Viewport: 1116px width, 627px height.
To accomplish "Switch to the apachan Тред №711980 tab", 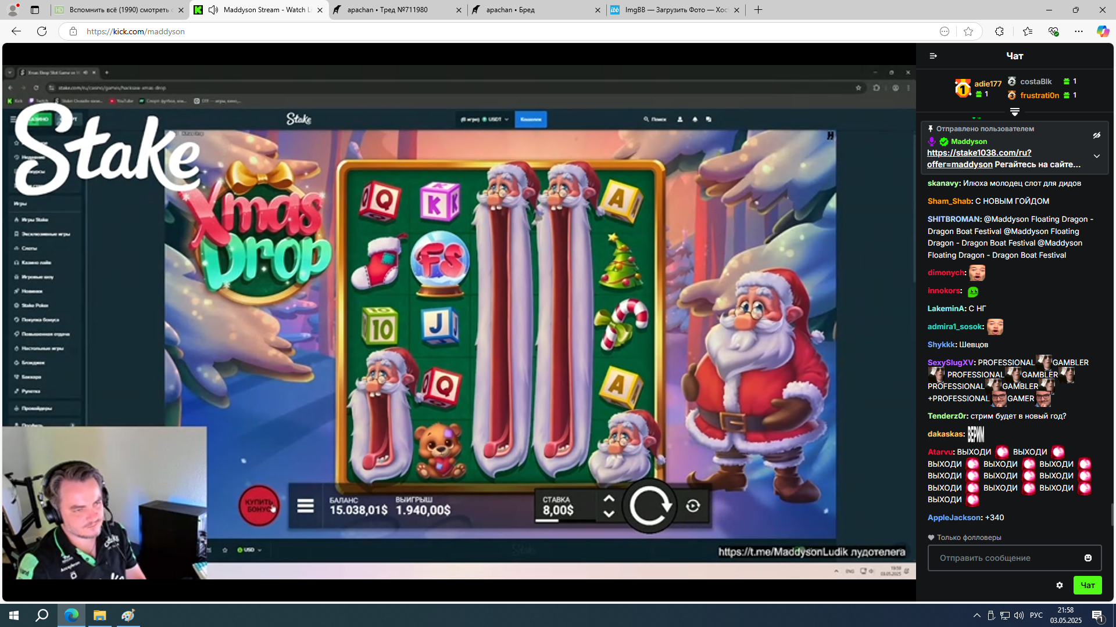I will (x=397, y=10).
